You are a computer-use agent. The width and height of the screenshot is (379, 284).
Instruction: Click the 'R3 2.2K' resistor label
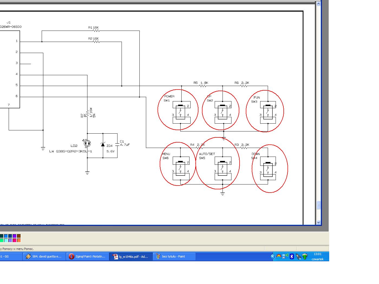242,145
